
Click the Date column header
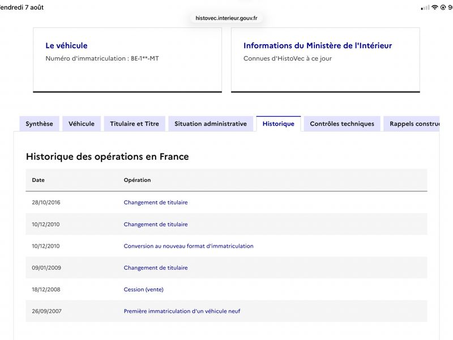click(38, 180)
